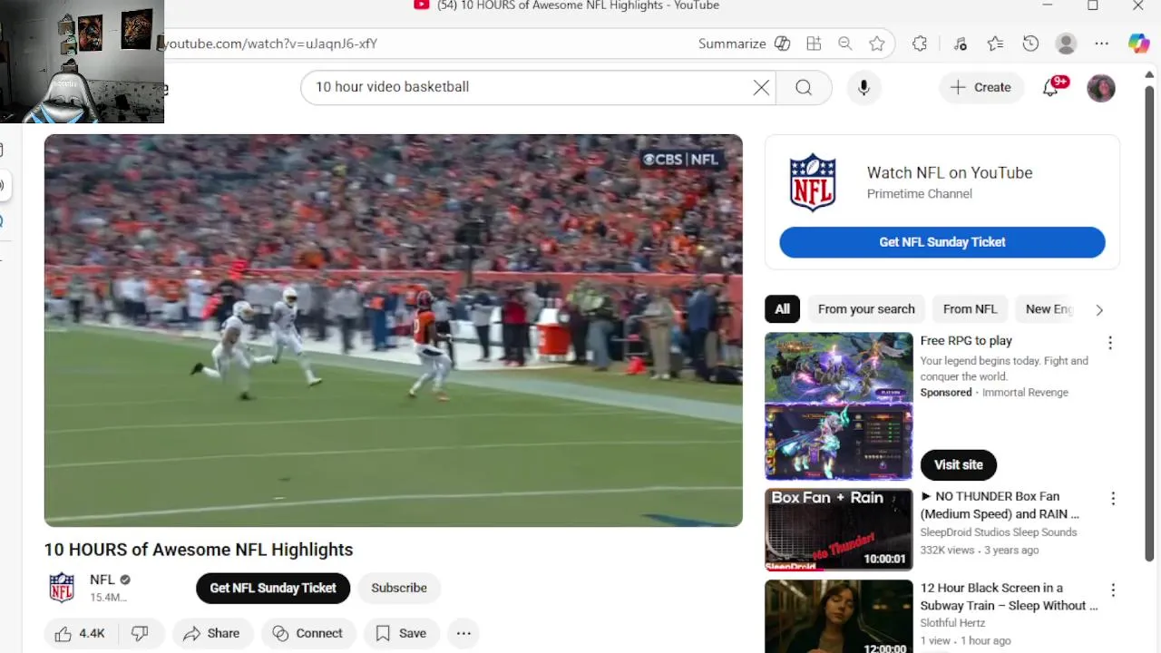Viewport: 1161px width, 653px height.
Task: Click black Get NFL Sunday Ticket button
Action: [x=273, y=588]
